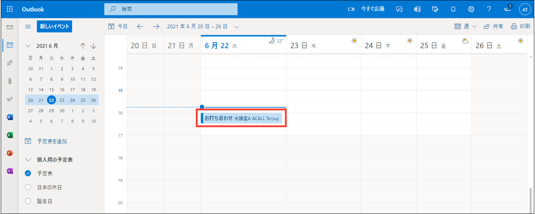Go to next week arrow

156,27
